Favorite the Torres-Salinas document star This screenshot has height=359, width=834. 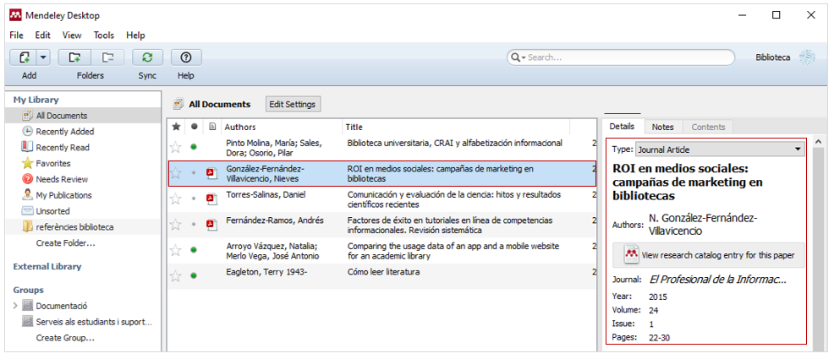coord(176,199)
